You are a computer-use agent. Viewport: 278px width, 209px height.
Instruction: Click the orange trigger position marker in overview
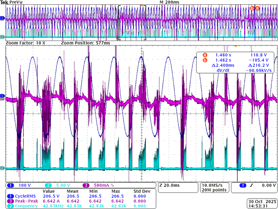142,6
